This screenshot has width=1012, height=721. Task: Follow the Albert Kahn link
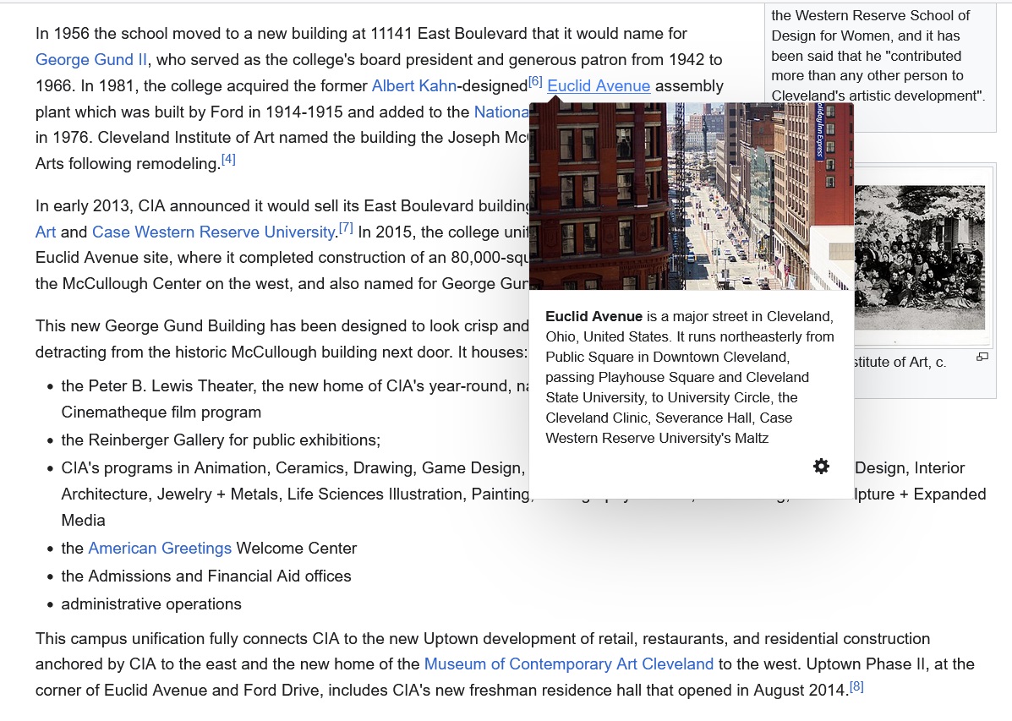(413, 86)
